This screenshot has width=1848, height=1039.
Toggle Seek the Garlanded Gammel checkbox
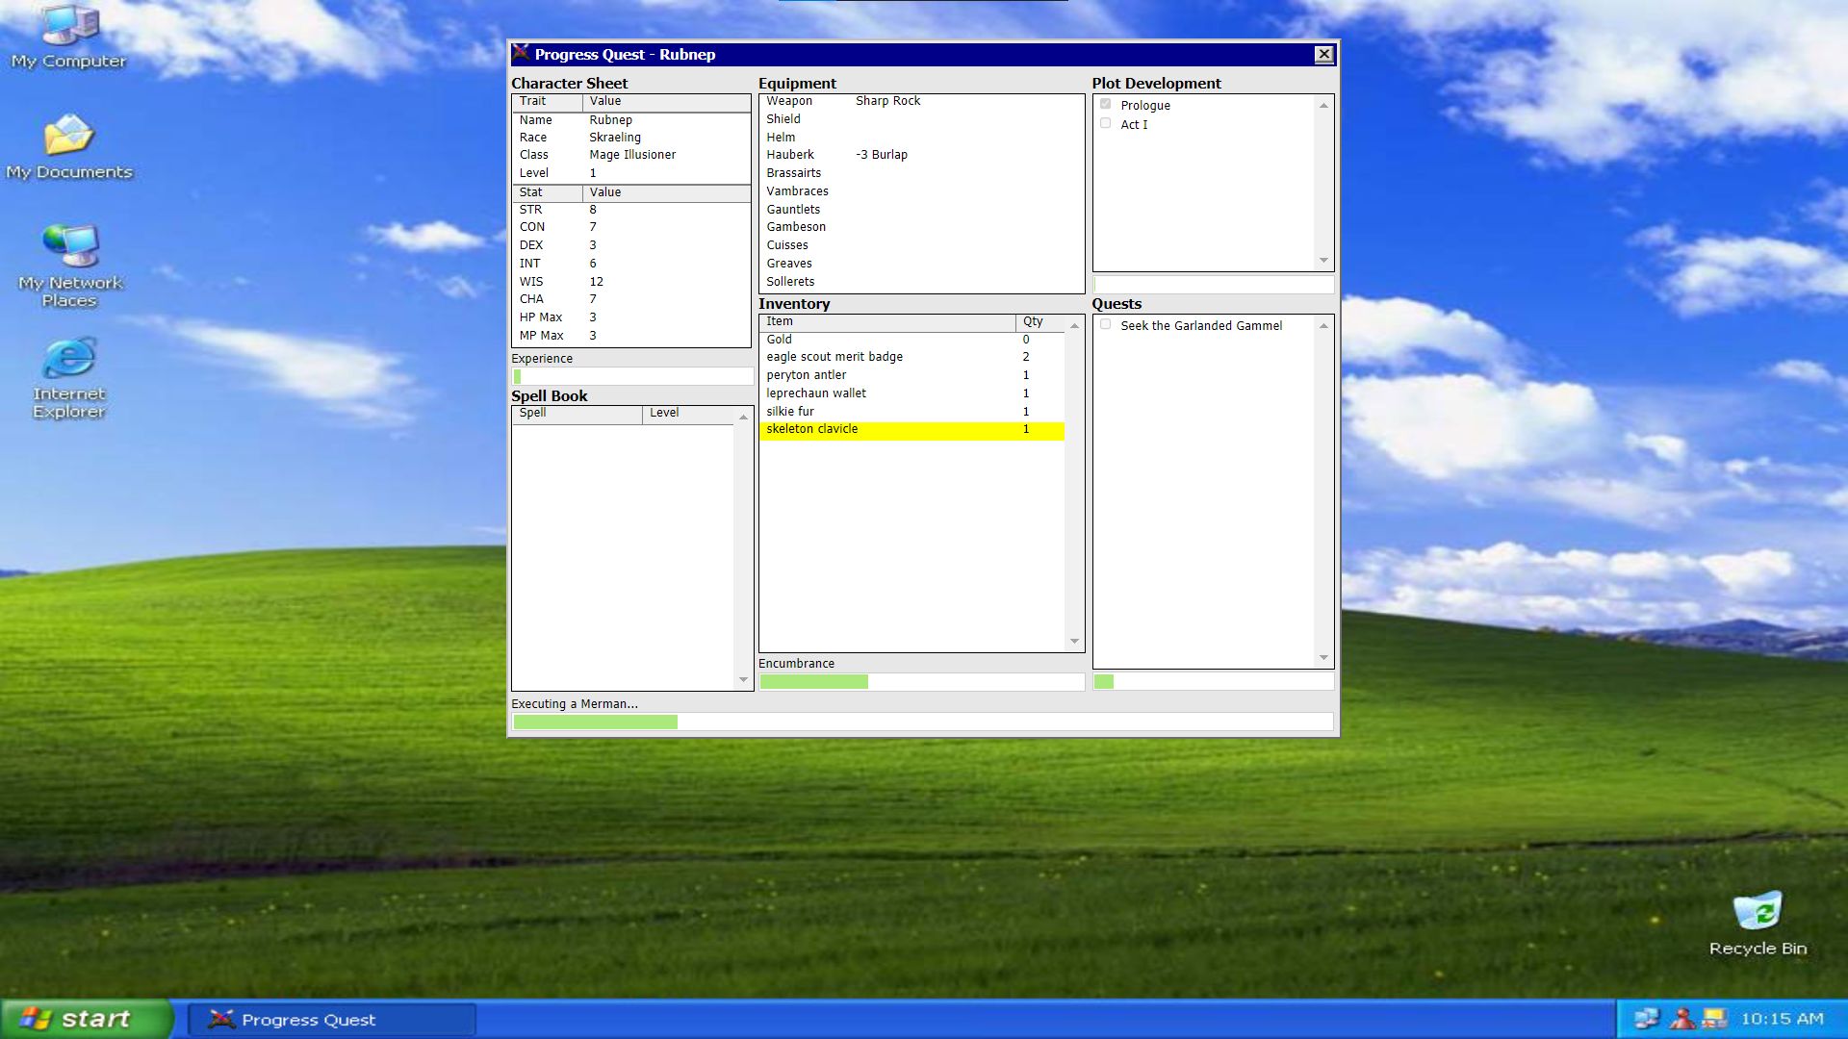point(1105,324)
